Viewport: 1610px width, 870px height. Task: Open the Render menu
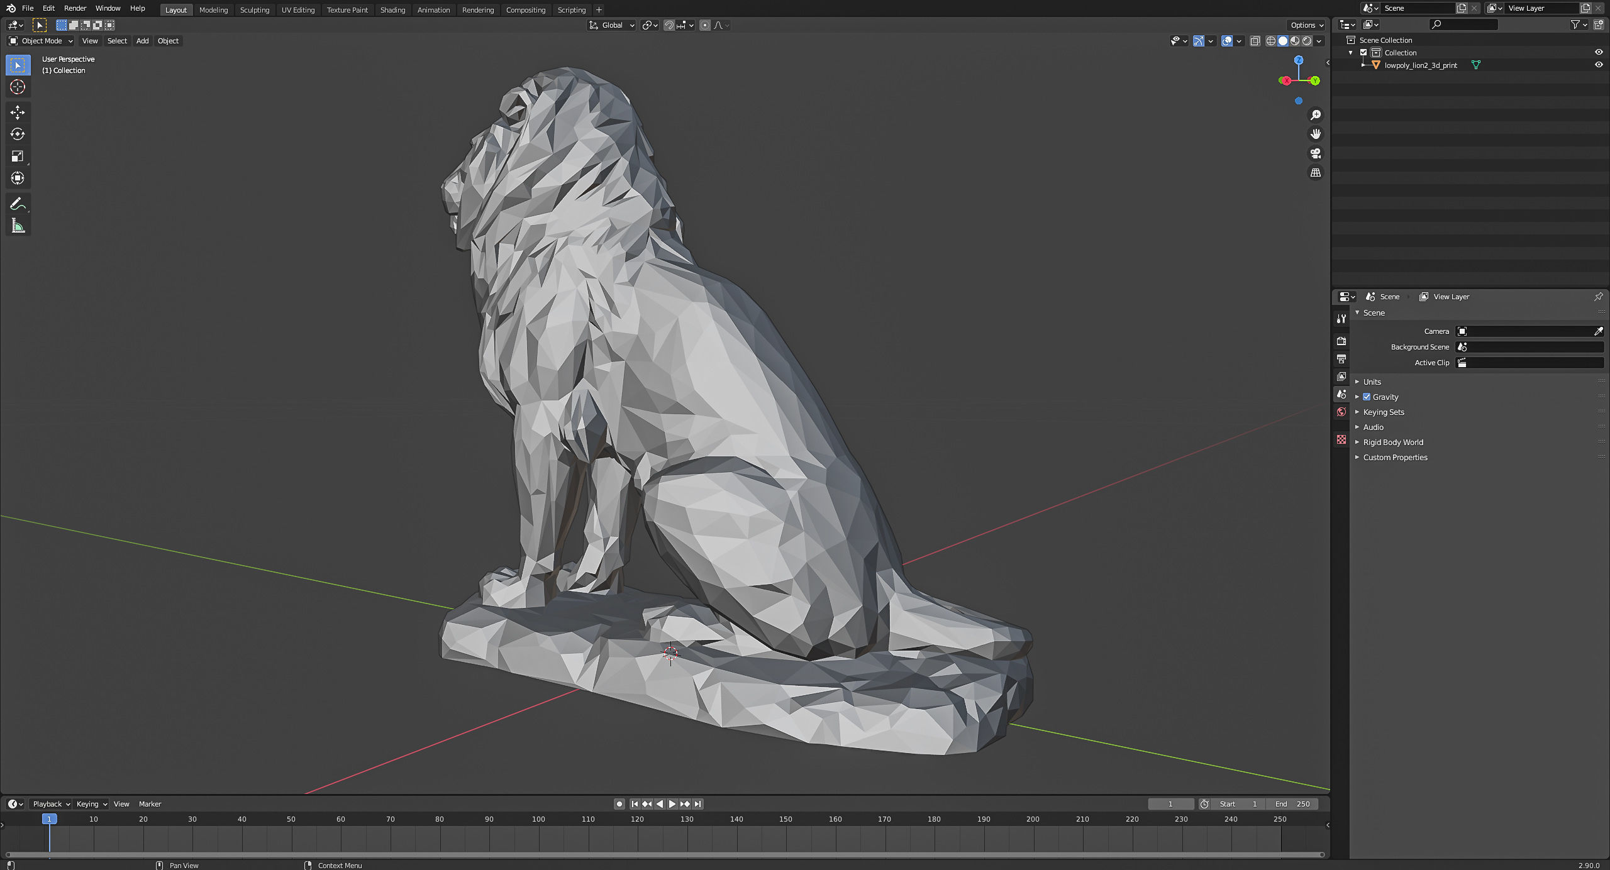coord(75,8)
